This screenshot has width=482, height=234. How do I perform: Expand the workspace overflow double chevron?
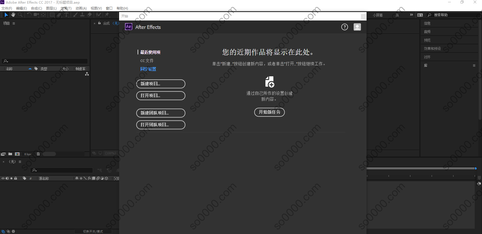tap(411, 15)
